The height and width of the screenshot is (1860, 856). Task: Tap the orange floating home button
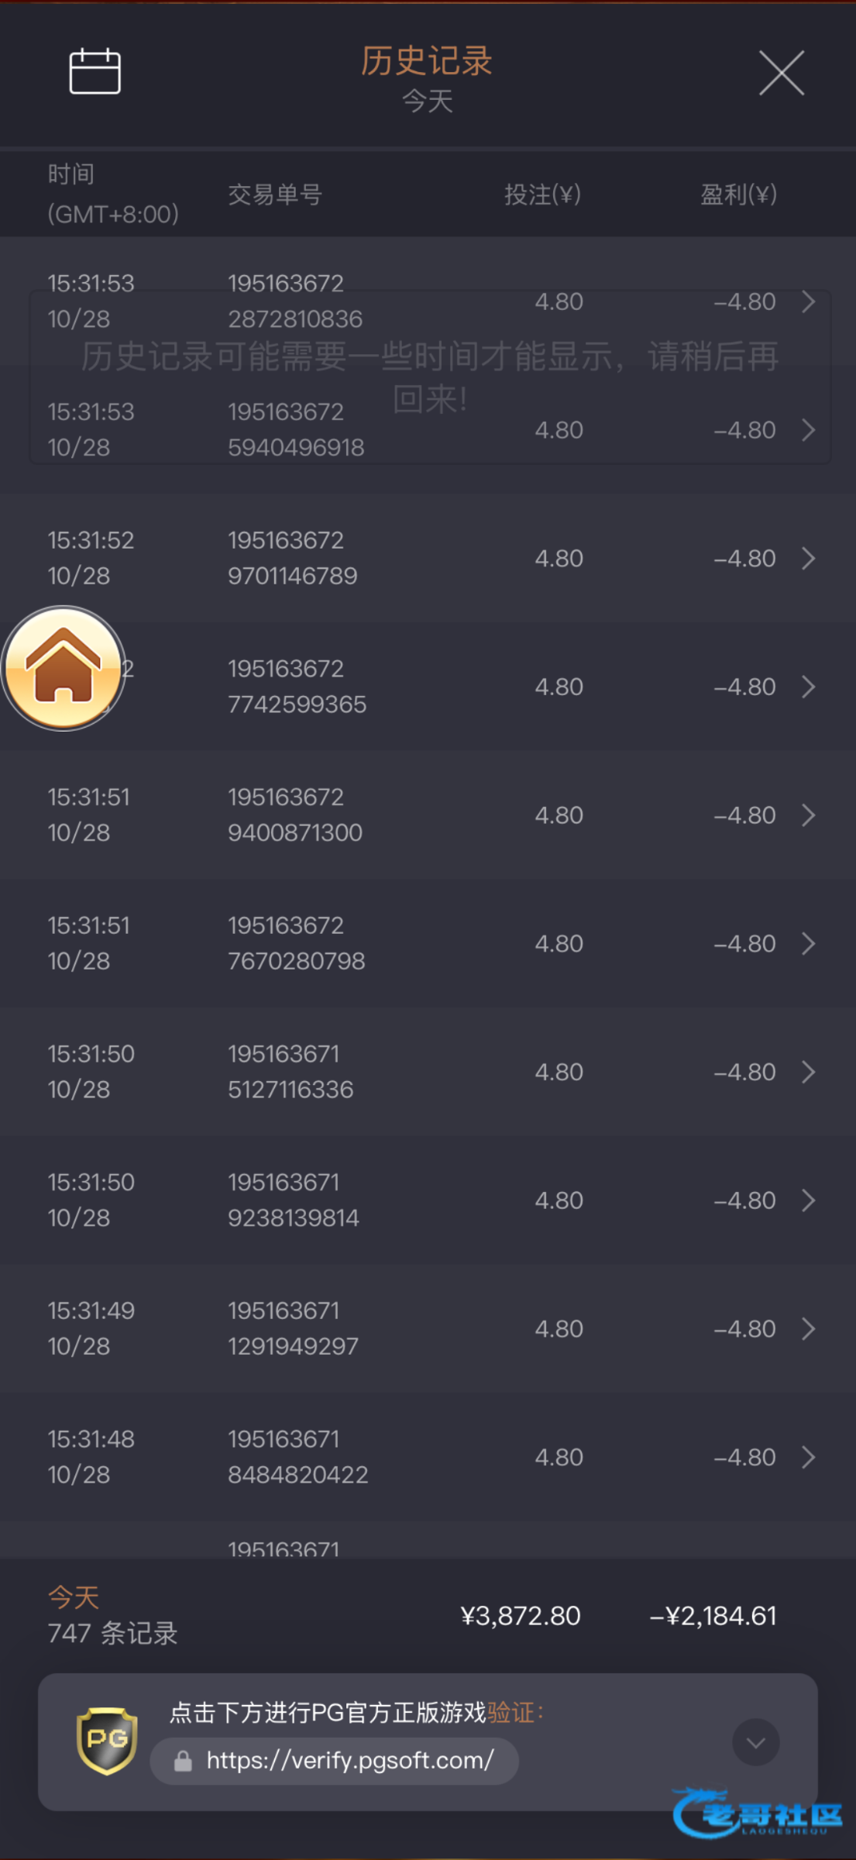point(64,668)
